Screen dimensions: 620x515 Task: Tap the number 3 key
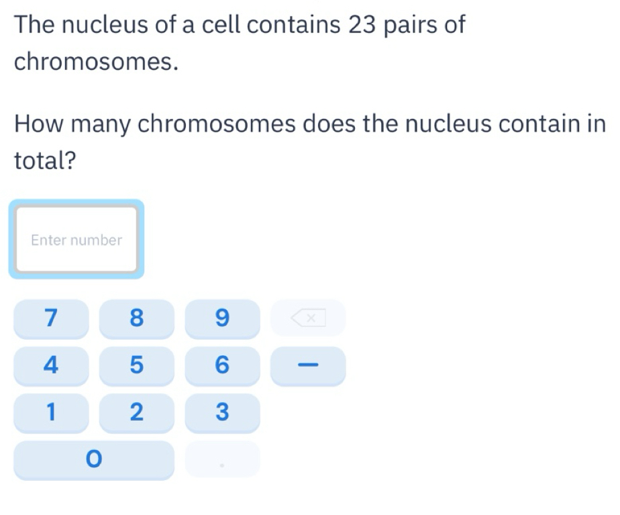(x=222, y=412)
